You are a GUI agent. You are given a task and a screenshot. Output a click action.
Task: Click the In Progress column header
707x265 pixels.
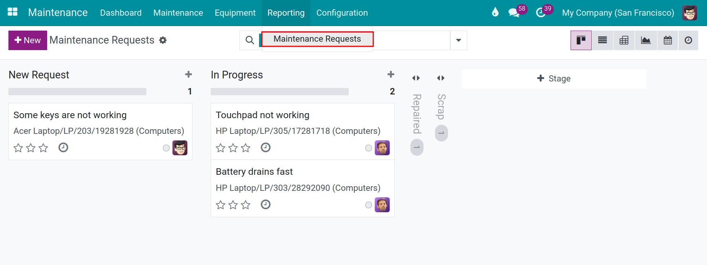[x=237, y=75]
